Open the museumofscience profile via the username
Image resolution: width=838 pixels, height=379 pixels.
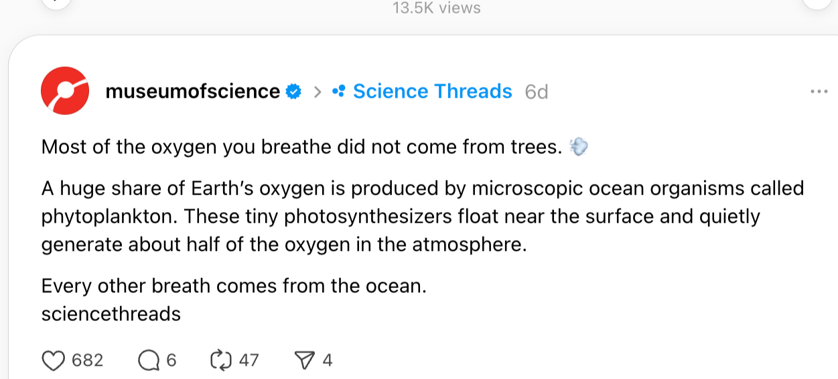192,92
